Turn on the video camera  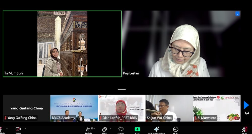click(18, 129)
